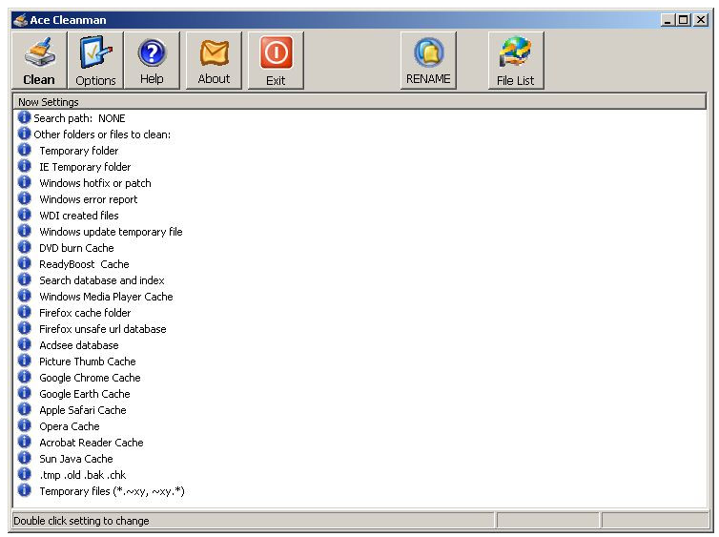Click the info icon beside Apple Safari Cache

pos(24,410)
